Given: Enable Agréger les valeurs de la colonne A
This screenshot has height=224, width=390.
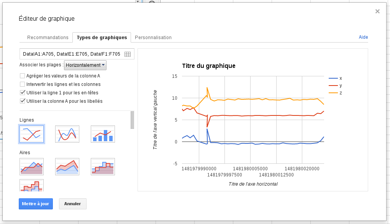Looking at the screenshot, I should click(22, 76).
